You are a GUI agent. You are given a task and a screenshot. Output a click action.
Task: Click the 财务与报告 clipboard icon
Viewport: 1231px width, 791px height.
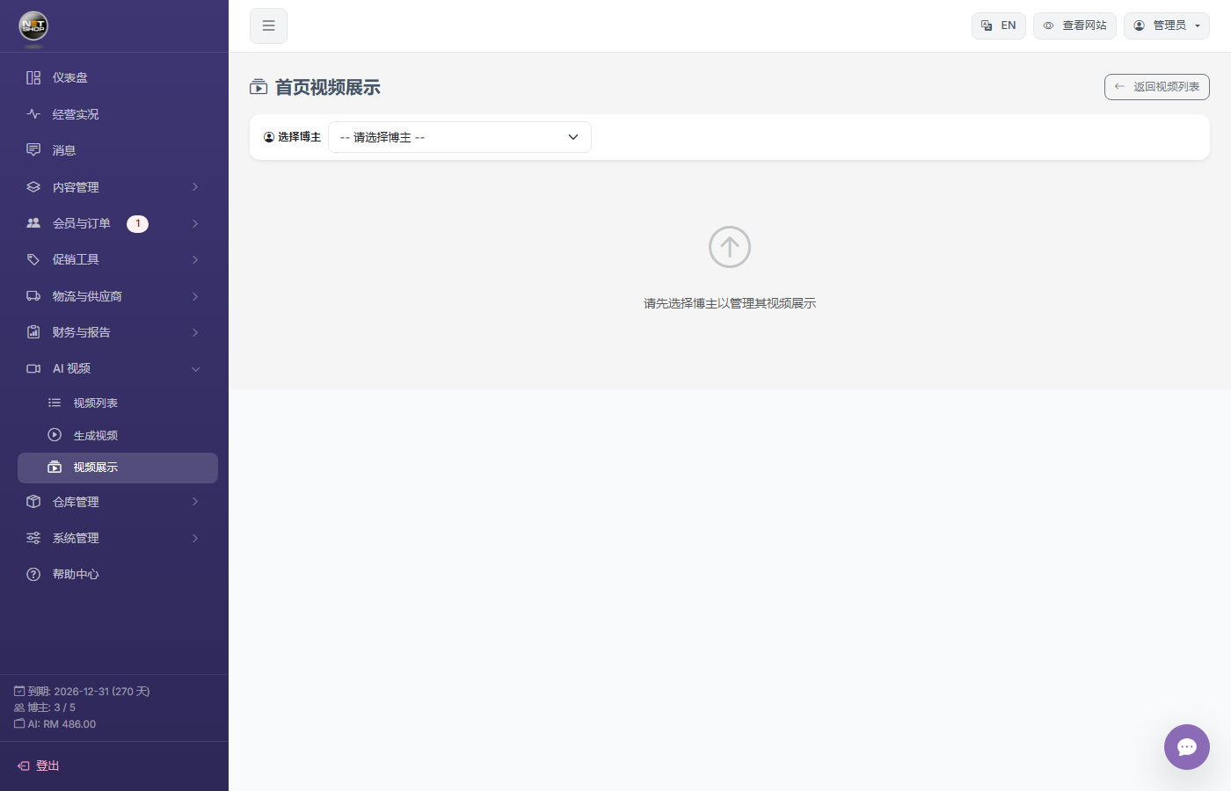click(x=33, y=332)
